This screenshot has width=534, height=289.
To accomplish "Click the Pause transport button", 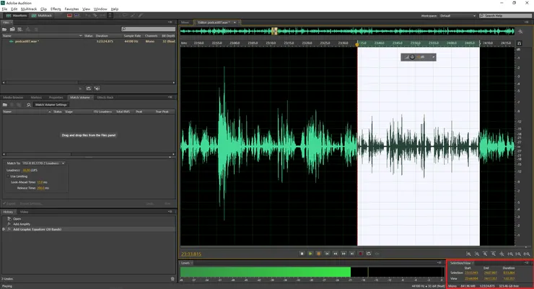I will point(319,254).
